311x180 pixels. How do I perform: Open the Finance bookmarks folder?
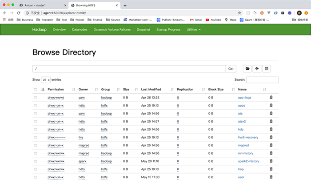95,20
